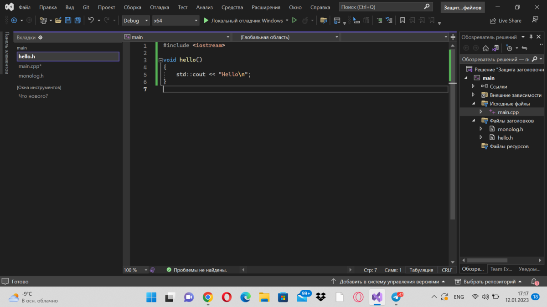Expand the monolog.h node arrow
This screenshot has width=547, height=307.
point(481,129)
